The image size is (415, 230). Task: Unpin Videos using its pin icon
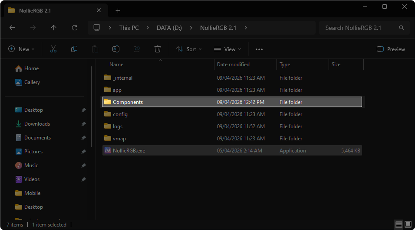point(83,179)
